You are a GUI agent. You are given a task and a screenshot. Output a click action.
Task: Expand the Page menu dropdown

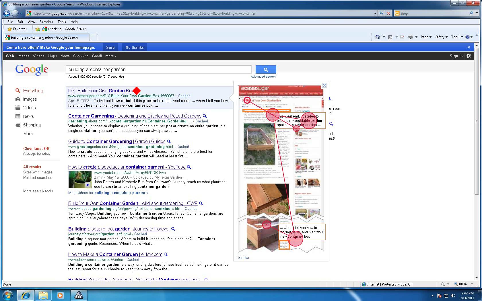[x=426, y=37]
